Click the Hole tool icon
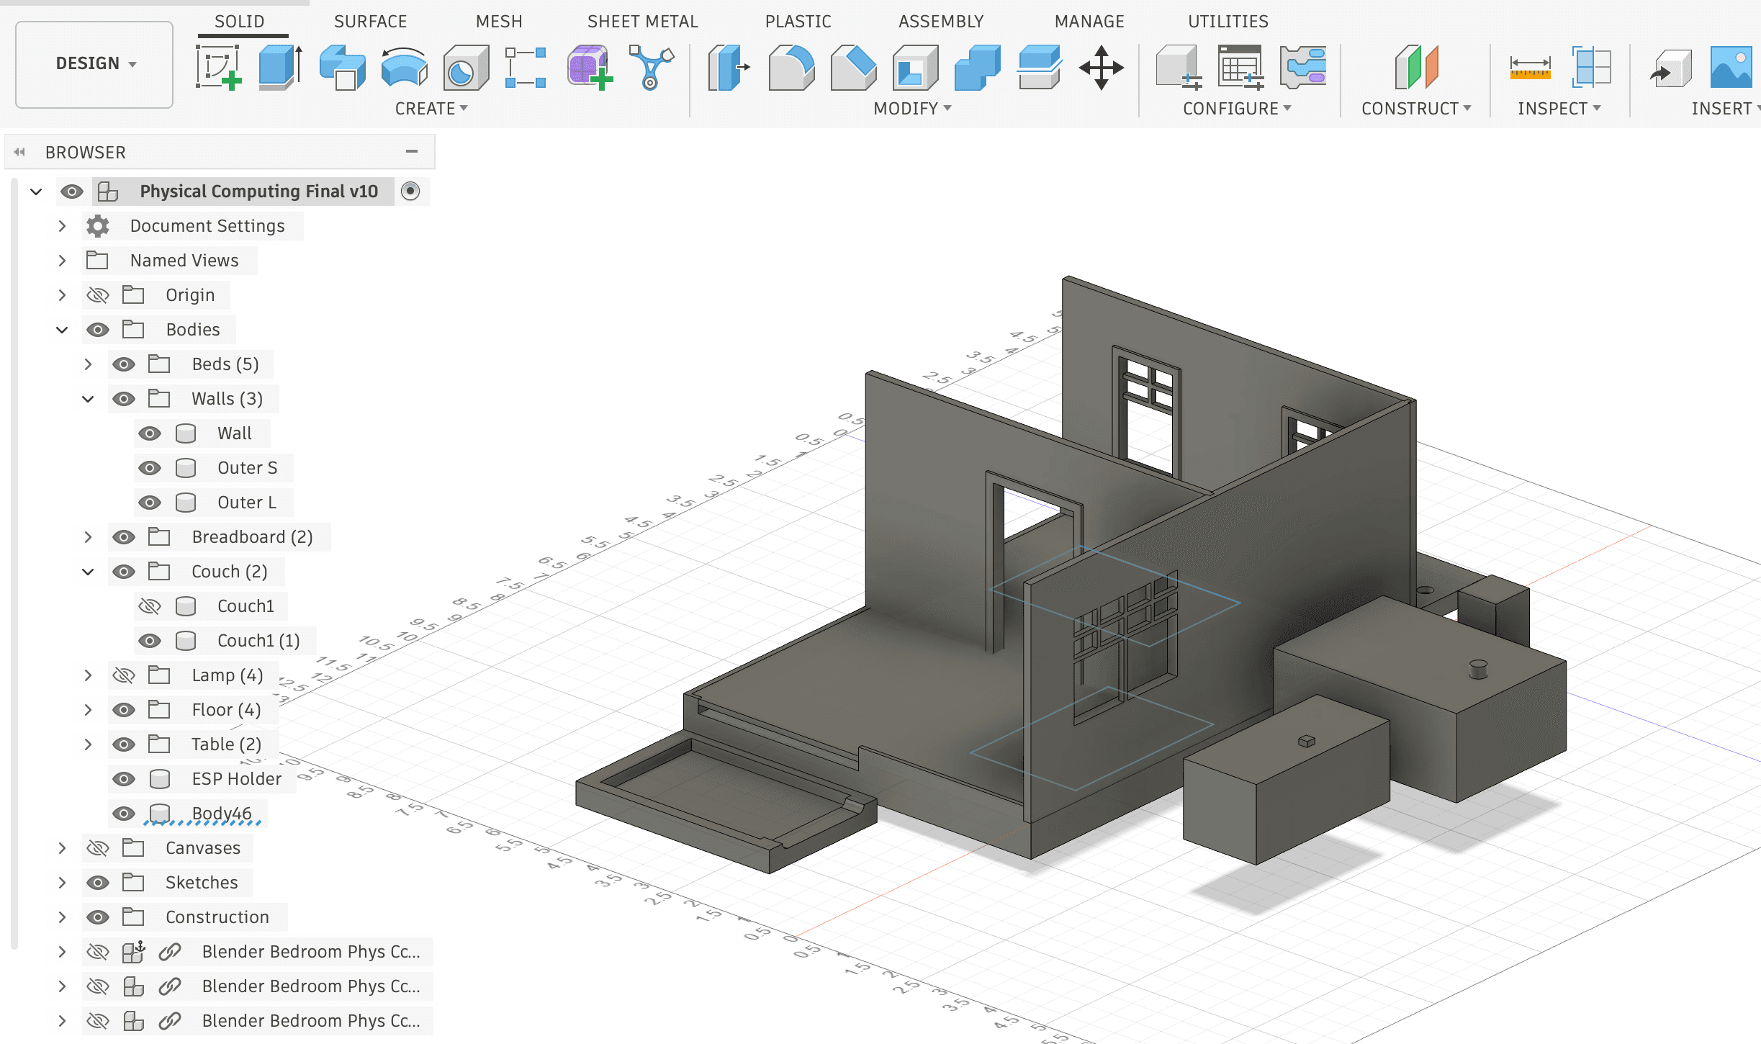 466,68
